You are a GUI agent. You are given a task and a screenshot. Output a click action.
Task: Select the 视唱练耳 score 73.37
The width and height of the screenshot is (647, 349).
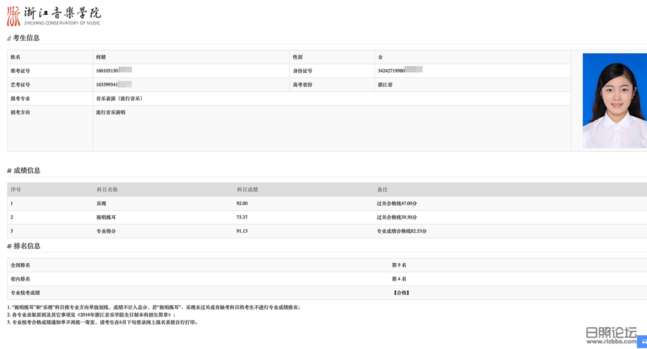click(x=242, y=217)
